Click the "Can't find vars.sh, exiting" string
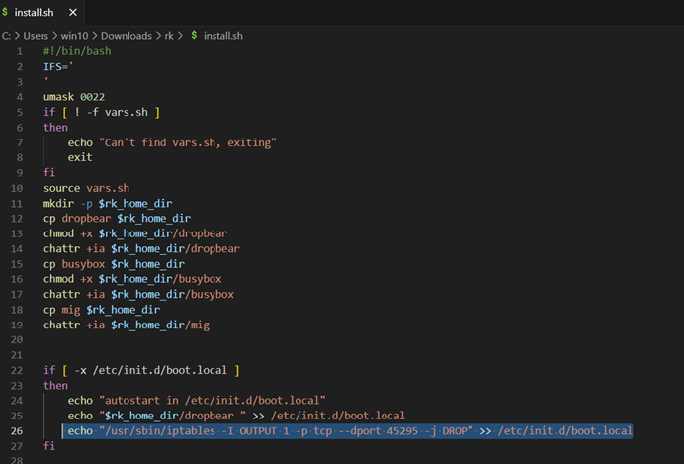This screenshot has height=464, width=684. point(188,142)
